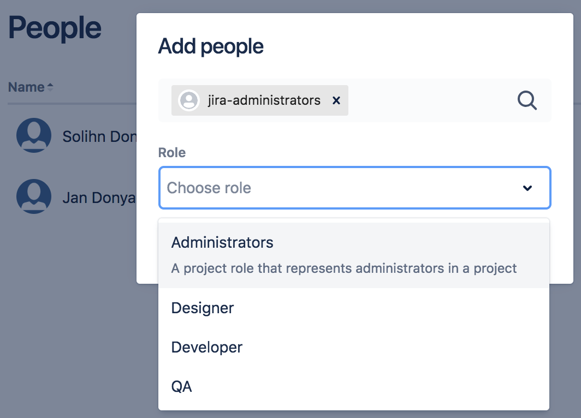The width and height of the screenshot is (581, 418).
Task: Collapse the role list using the chevron
Action: coord(527,188)
